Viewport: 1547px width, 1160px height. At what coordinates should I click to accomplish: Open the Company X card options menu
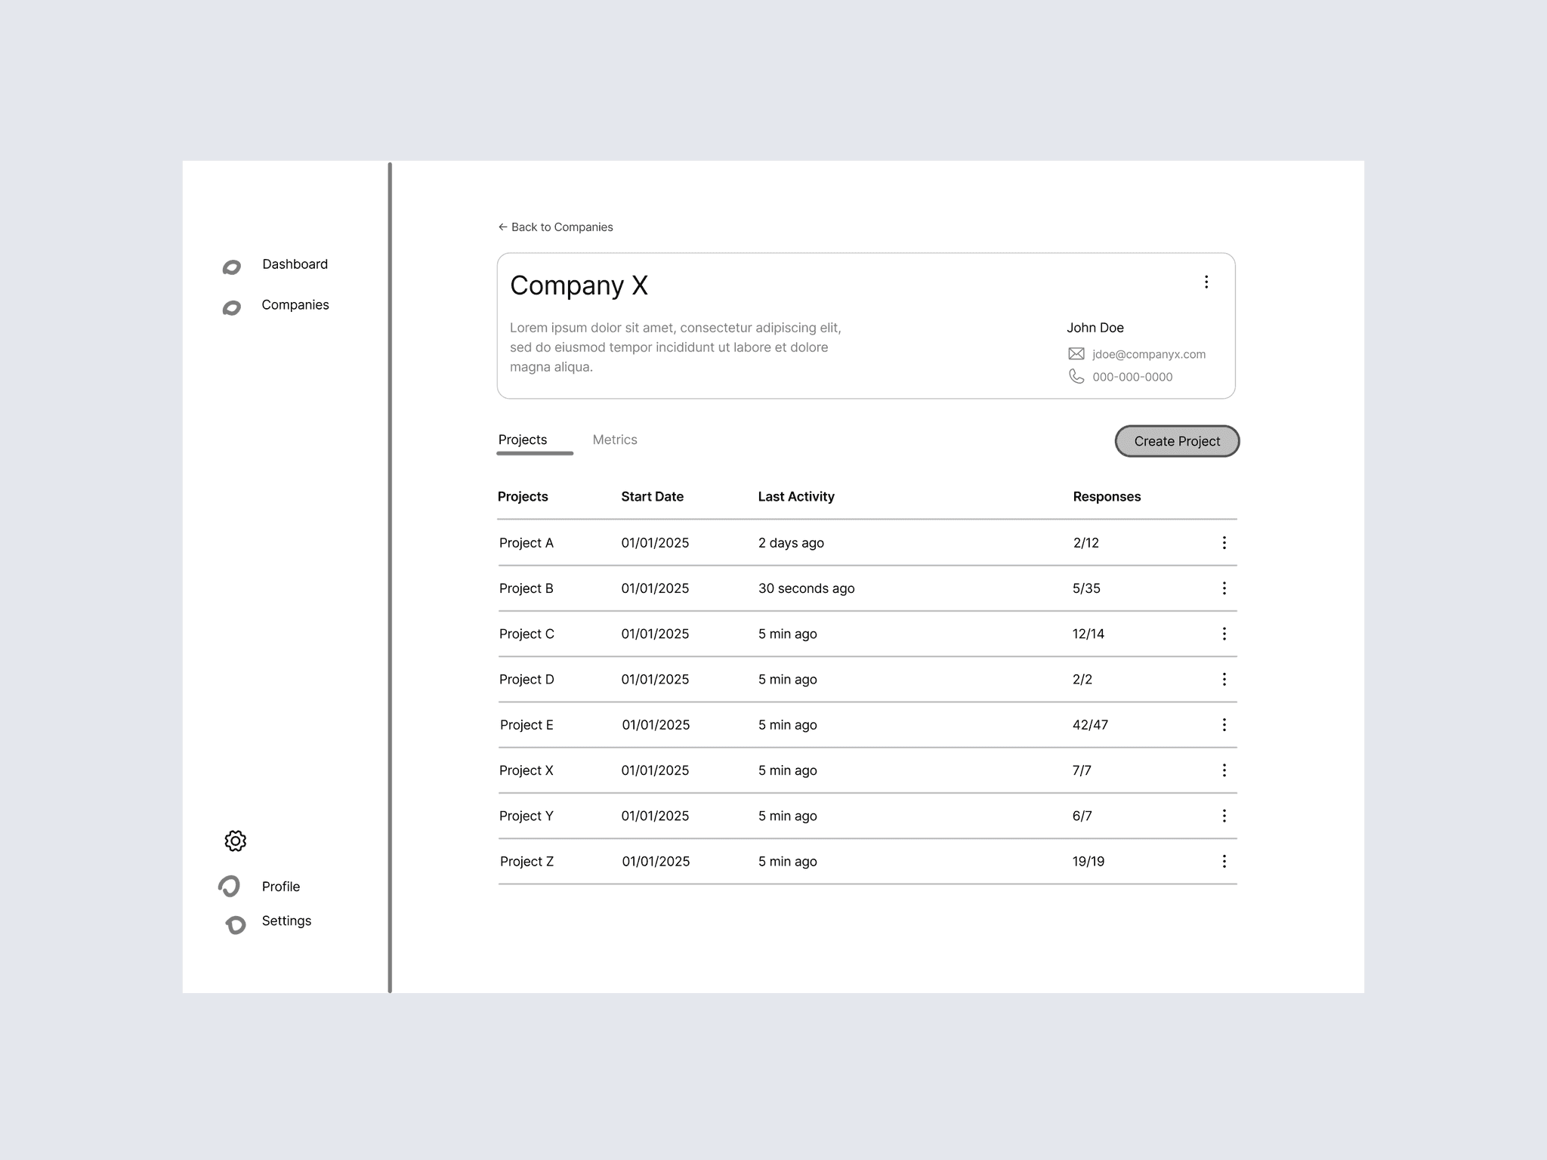pyautogui.click(x=1206, y=282)
